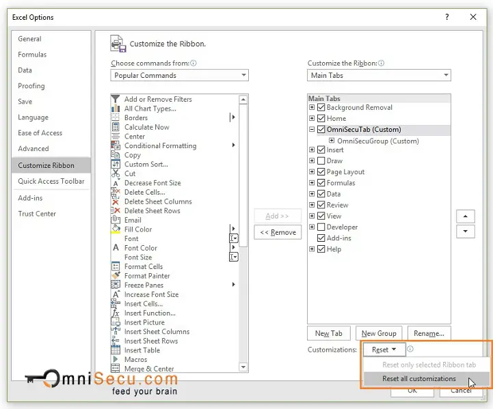
Task: Click the Borders command icon
Action: pos(116,117)
